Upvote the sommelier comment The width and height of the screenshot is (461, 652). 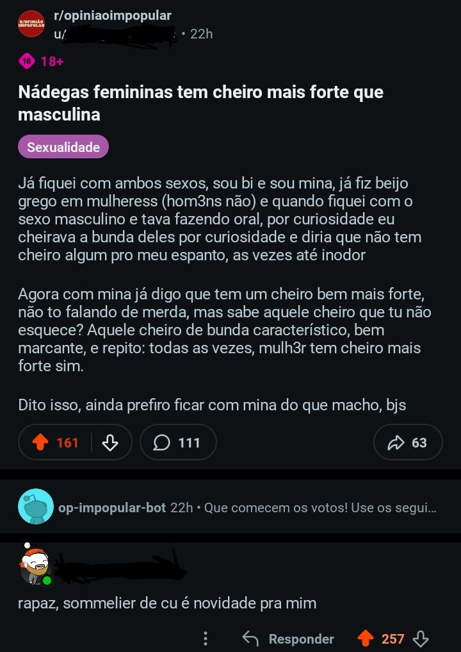pyautogui.click(x=366, y=639)
